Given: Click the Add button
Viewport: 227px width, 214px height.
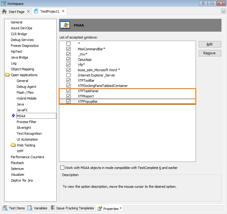Looking at the screenshot, I should [209, 44].
